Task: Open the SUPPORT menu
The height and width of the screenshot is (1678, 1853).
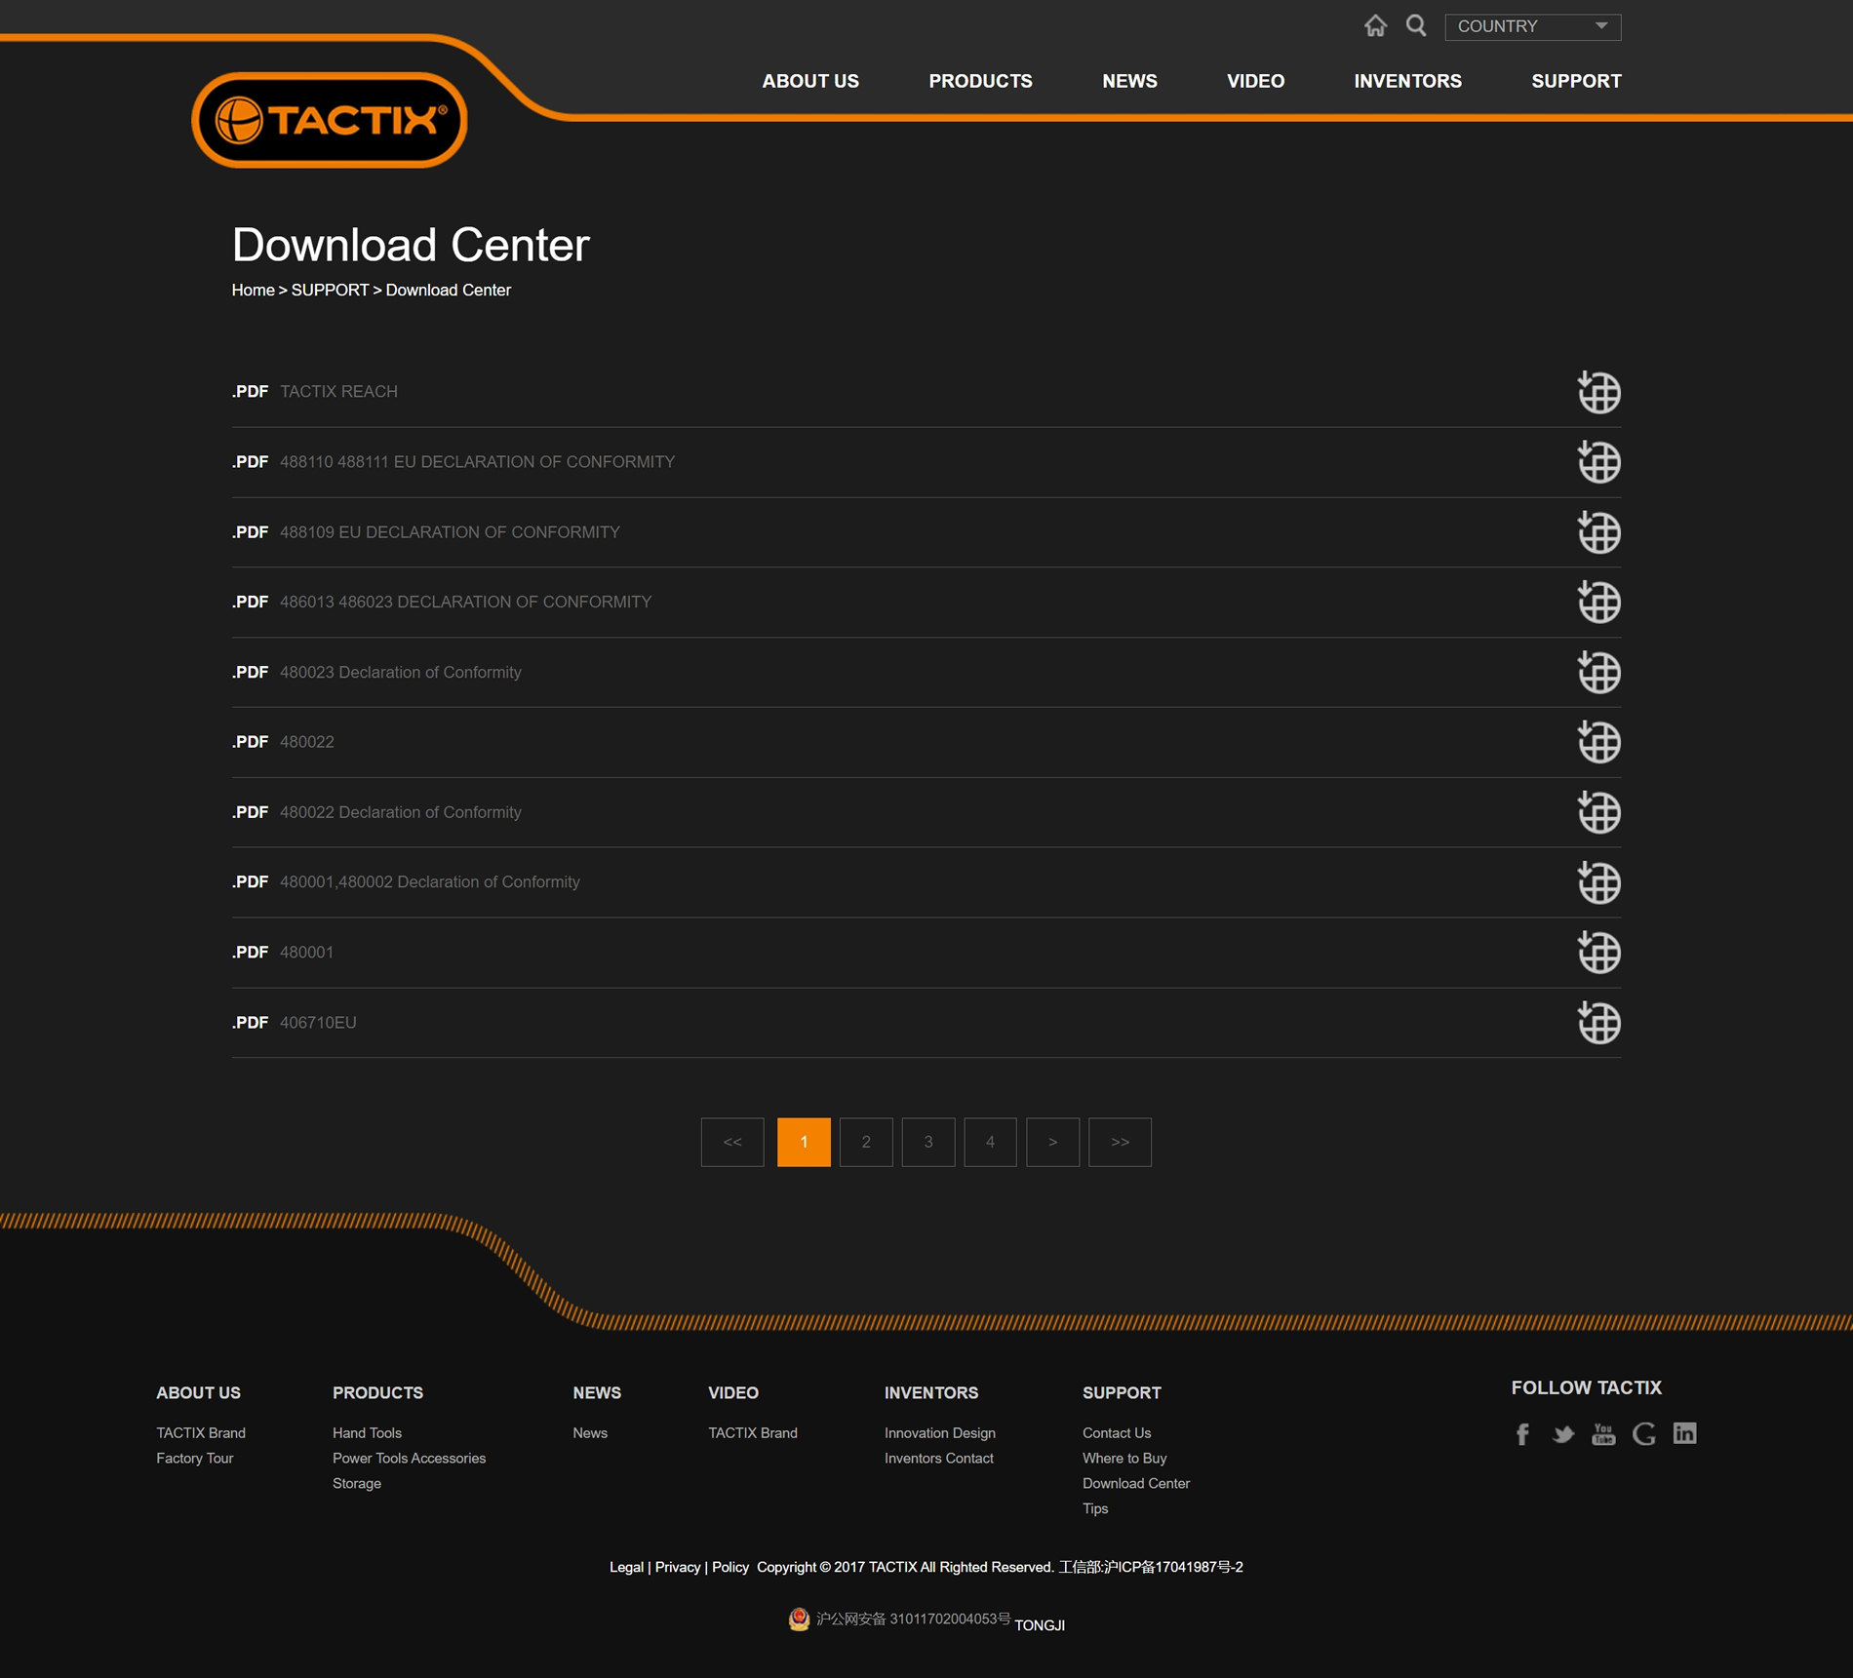Action: tap(1576, 81)
